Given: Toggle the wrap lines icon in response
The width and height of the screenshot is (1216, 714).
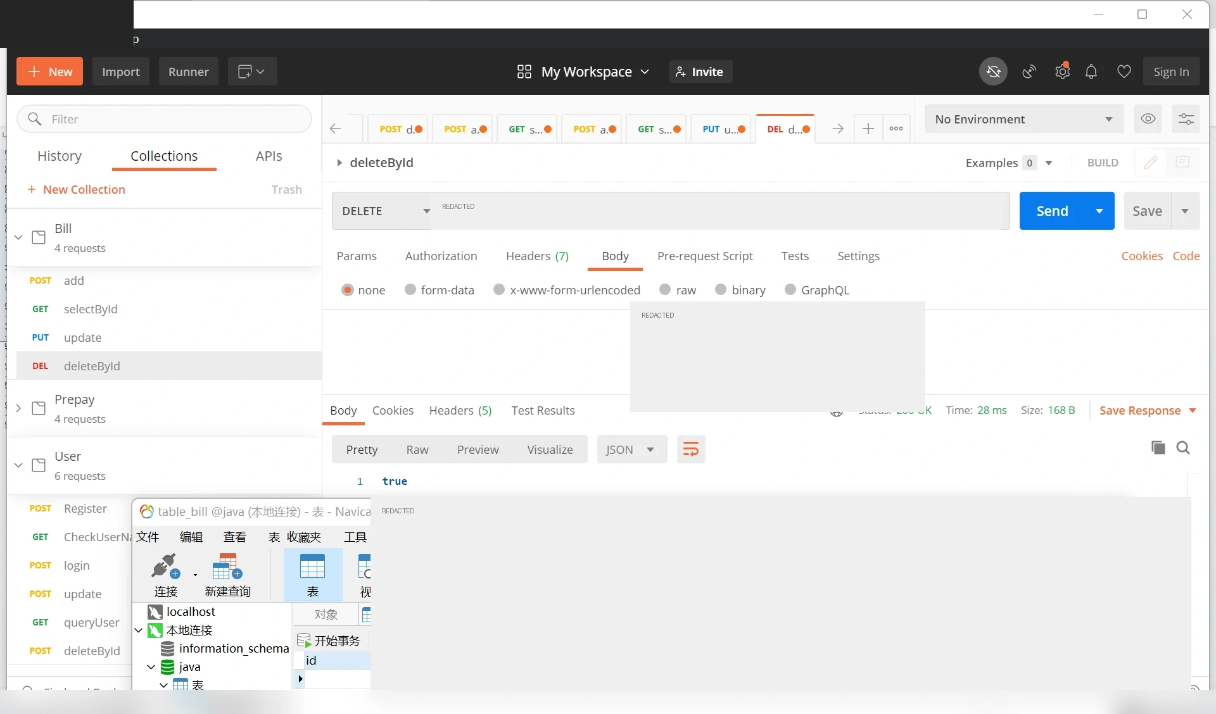Looking at the screenshot, I should coord(691,449).
